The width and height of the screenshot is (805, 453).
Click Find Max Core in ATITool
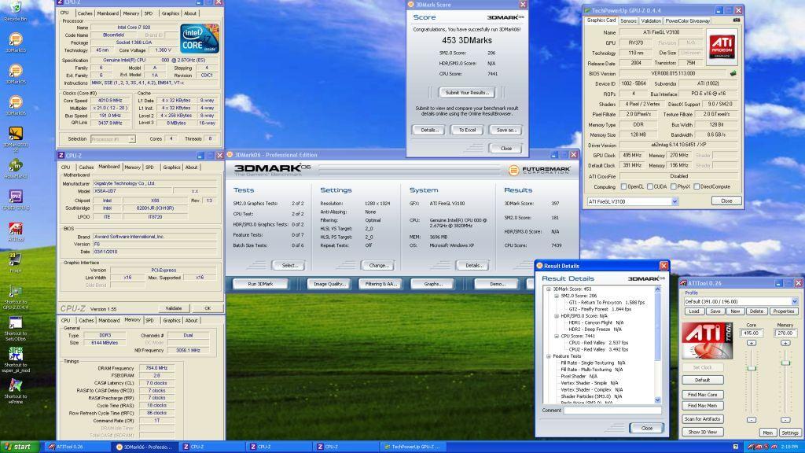702,395
